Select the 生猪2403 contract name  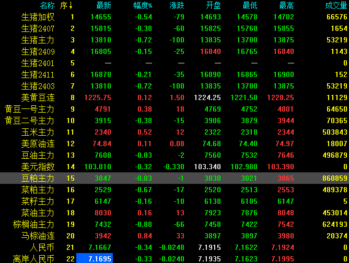[38, 86]
